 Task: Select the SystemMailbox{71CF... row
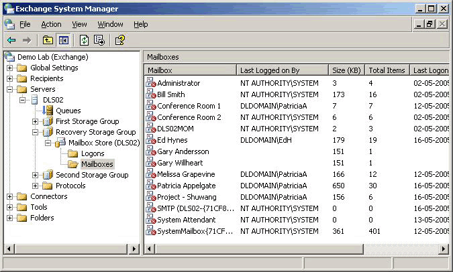click(x=297, y=231)
